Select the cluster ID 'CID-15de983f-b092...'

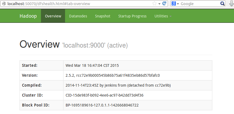click(x=104, y=95)
